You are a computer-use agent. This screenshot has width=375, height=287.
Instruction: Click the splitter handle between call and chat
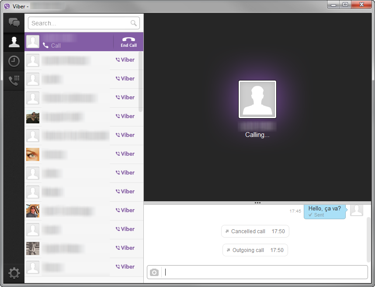pyautogui.click(x=257, y=203)
